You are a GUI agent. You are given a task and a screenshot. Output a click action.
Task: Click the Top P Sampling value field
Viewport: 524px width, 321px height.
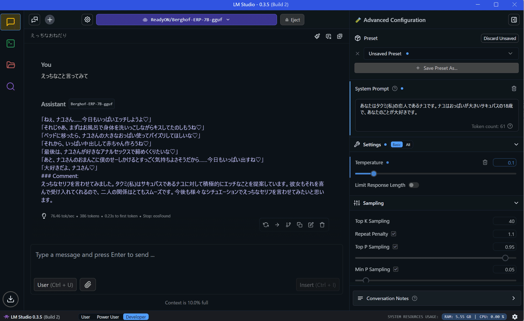pyautogui.click(x=505, y=247)
